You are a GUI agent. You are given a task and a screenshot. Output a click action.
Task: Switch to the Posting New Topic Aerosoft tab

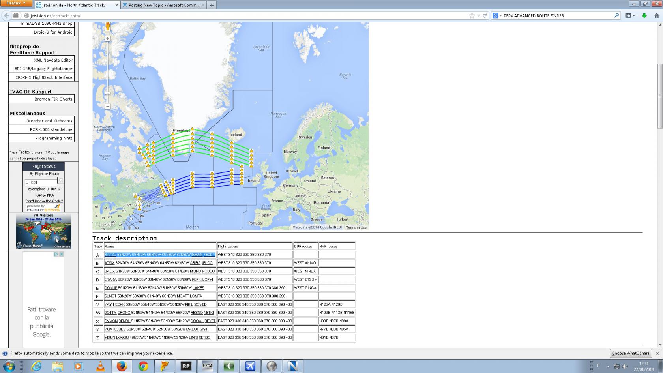pos(163,5)
